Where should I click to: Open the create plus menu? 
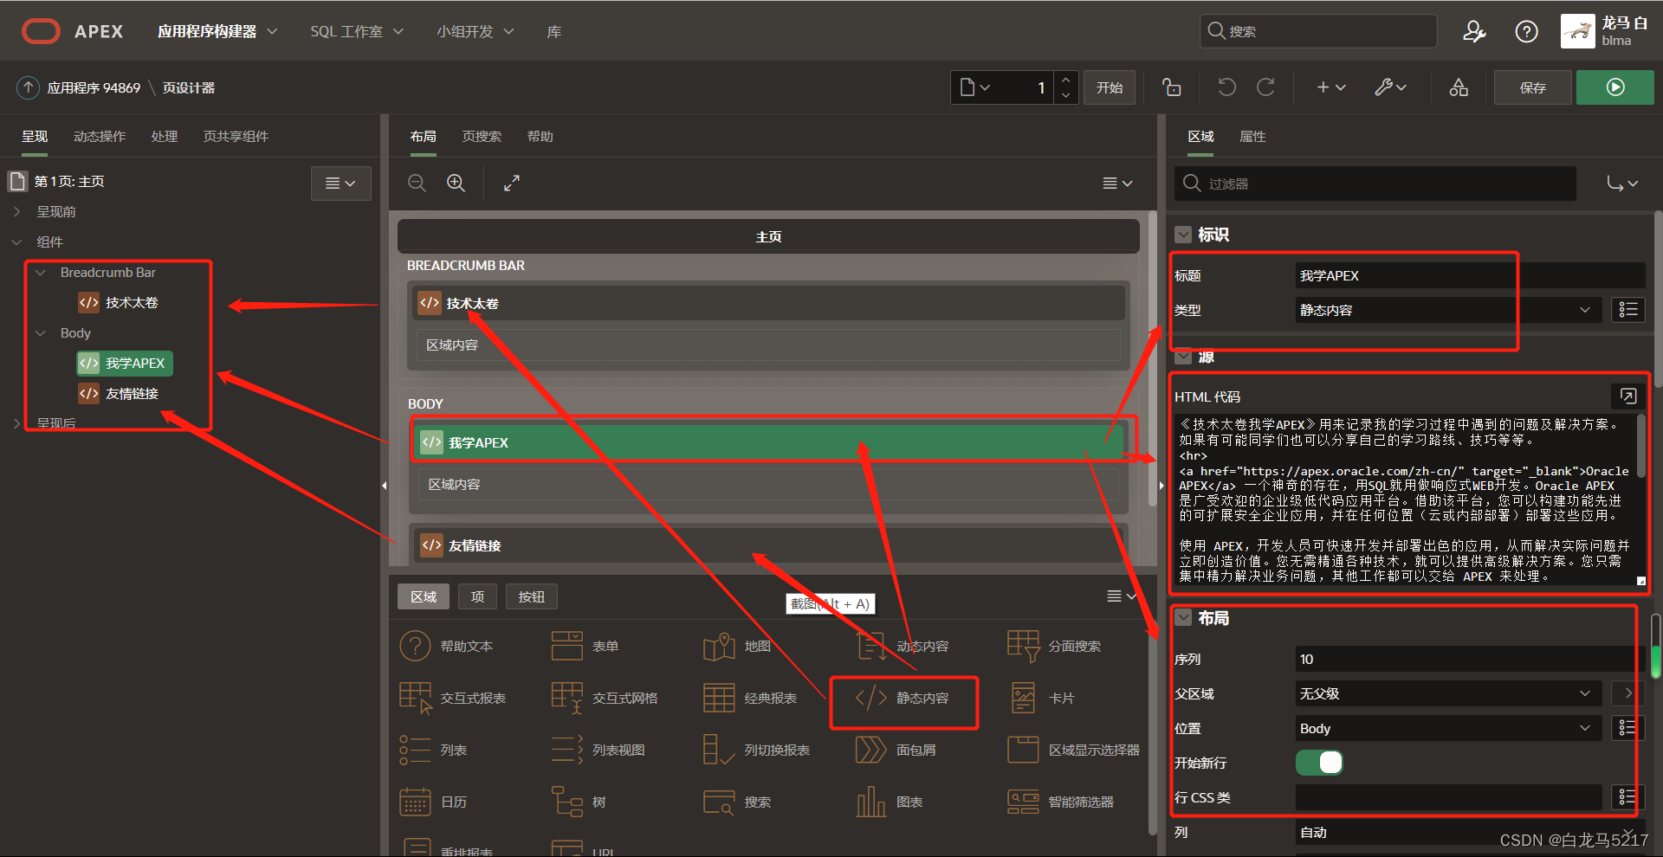pos(1330,87)
